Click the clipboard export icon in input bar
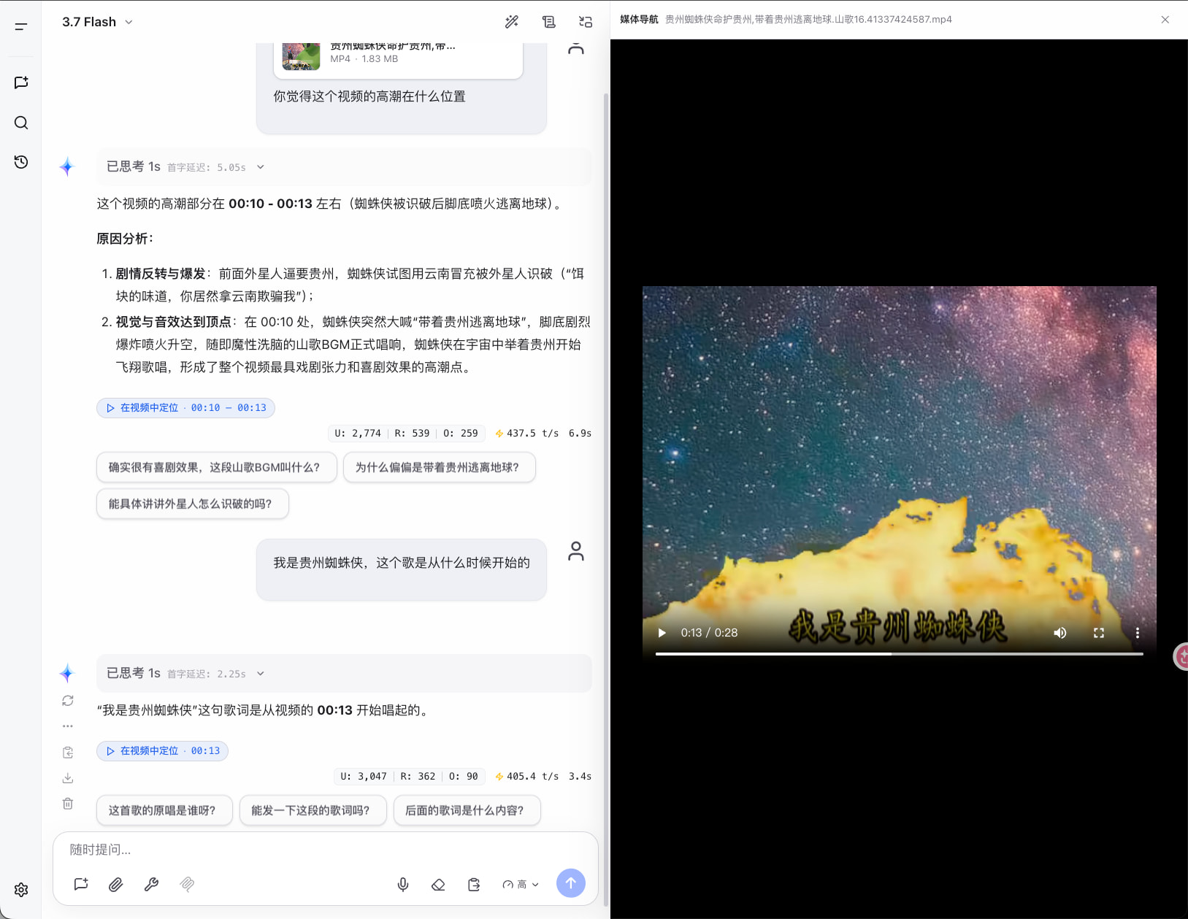The image size is (1188, 919). coord(474,884)
